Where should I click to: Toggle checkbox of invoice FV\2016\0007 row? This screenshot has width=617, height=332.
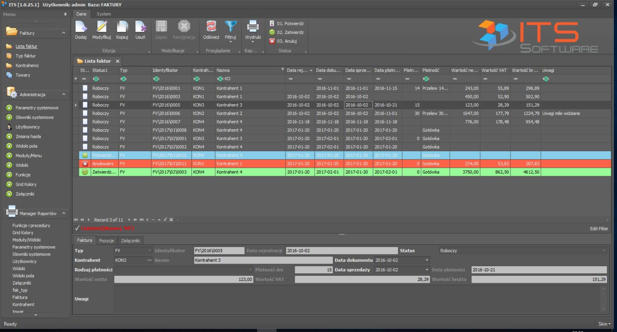(85, 122)
